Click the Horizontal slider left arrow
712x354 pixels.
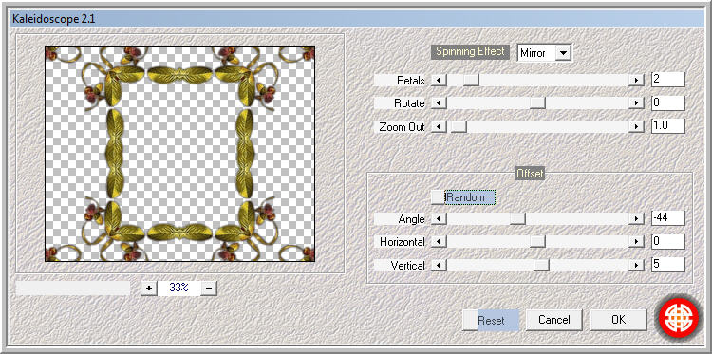[439, 242]
